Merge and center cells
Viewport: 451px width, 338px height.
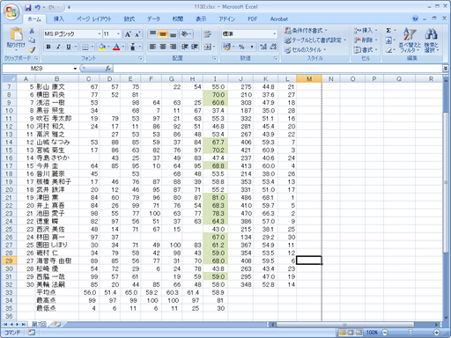pos(209,47)
